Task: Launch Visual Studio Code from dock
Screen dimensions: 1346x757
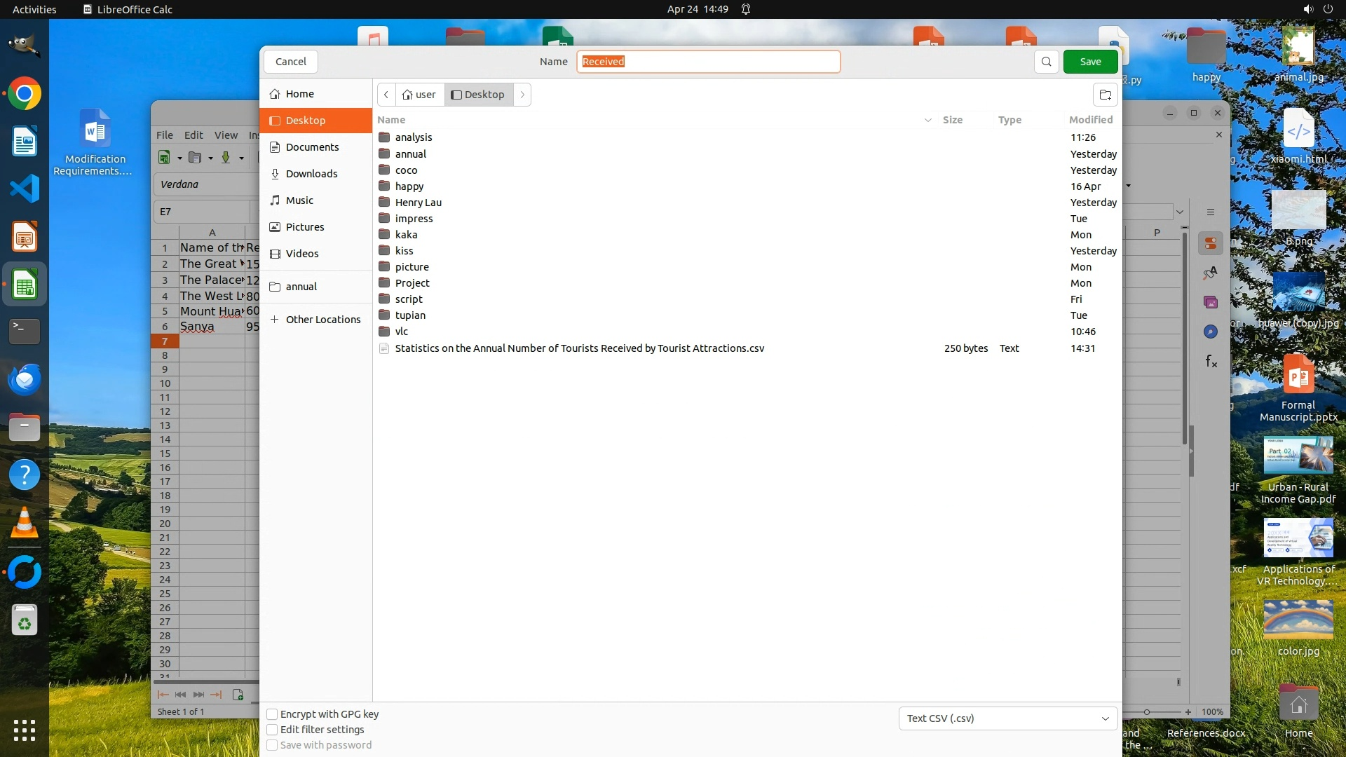Action: [25, 189]
